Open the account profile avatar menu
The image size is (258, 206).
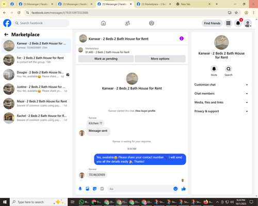coord(248,23)
